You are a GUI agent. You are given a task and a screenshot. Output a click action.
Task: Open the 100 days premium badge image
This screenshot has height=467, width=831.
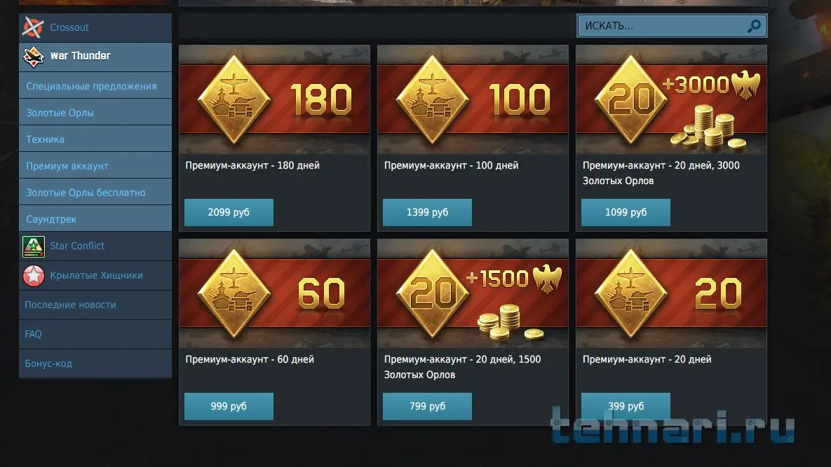tap(473, 99)
